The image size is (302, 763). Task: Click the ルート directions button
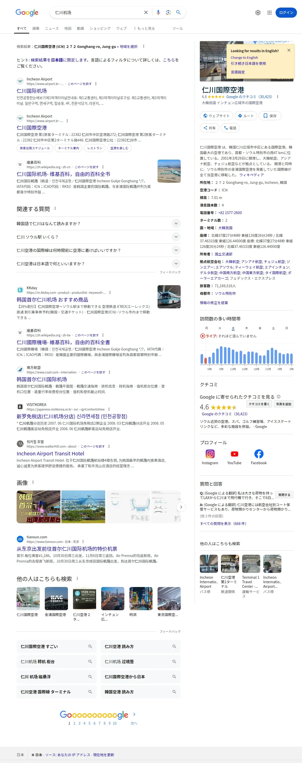[x=246, y=116]
